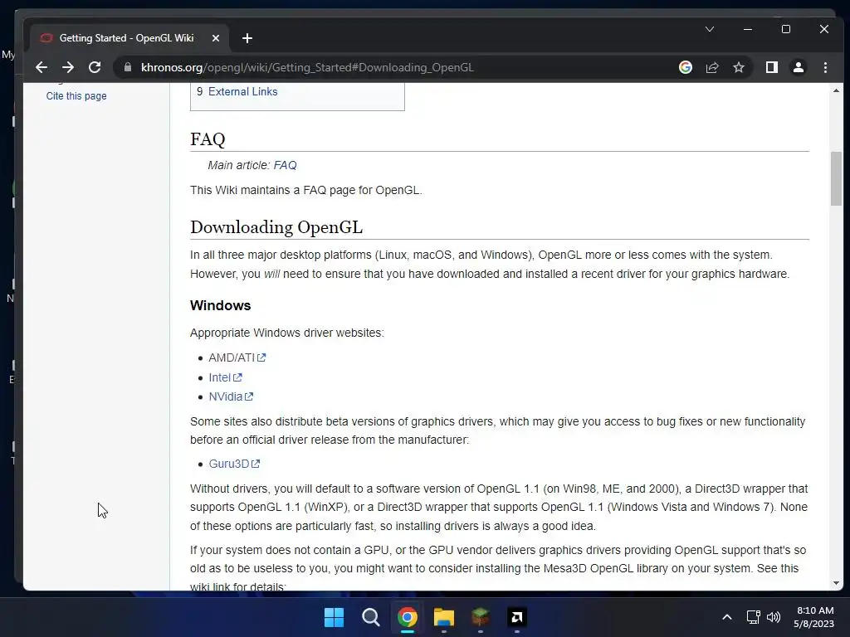This screenshot has width=850, height=637.
Task: Click 'This Wiki maintains a FAQ page' sentence
Action: 305,190
